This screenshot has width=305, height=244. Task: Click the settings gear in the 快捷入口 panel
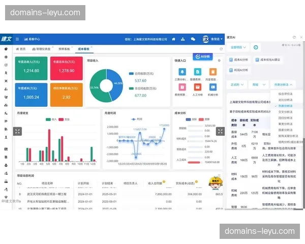tap(220, 59)
